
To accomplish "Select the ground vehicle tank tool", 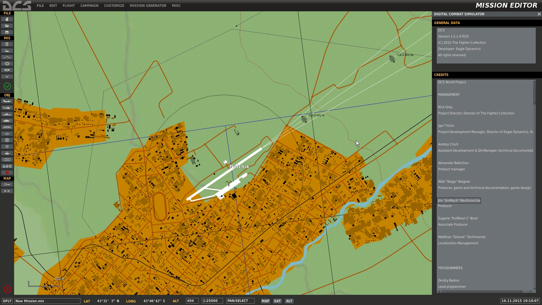I will [x=7, y=121].
